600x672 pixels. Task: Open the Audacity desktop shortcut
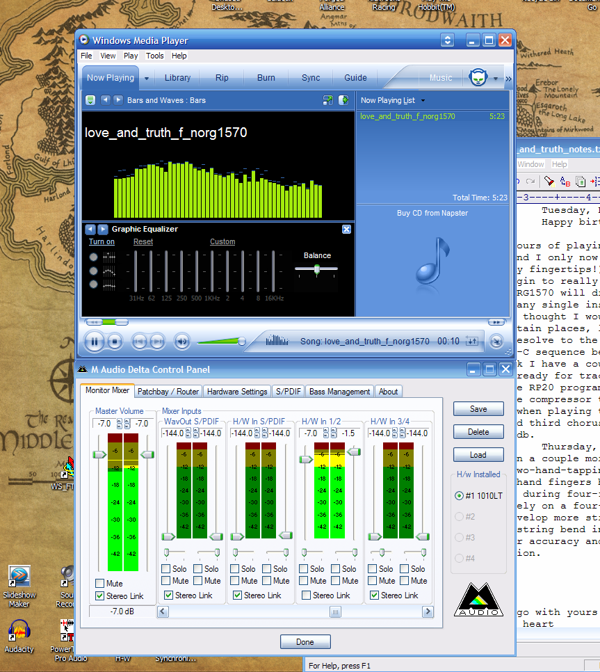[19, 637]
